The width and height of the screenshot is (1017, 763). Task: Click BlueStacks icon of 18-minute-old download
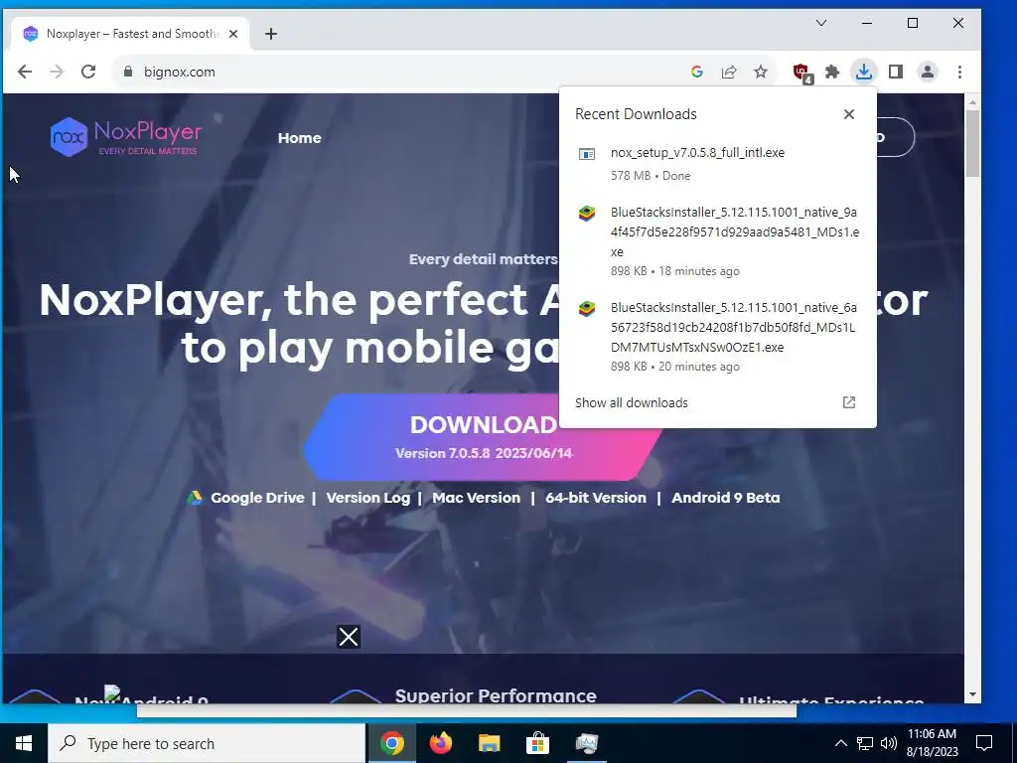[x=587, y=214]
